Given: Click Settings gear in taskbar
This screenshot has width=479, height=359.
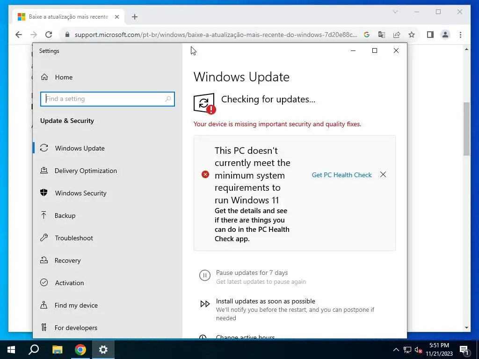Looking at the screenshot, I should pyautogui.click(x=103, y=350).
